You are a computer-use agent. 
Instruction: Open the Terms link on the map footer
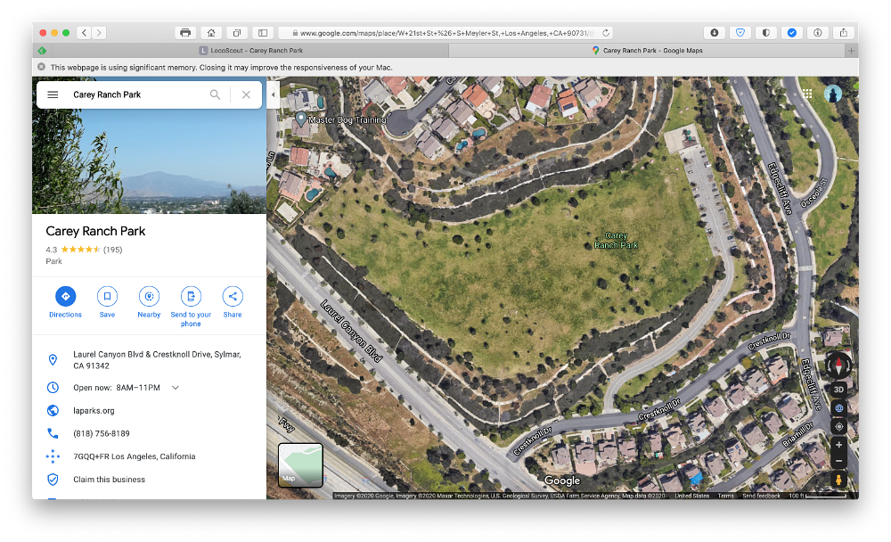pyautogui.click(x=725, y=496)
